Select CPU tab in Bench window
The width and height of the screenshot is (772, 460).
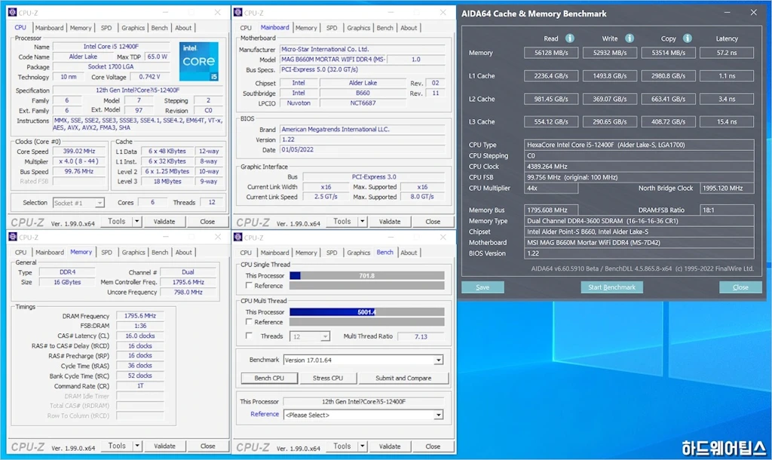point(246,253)
